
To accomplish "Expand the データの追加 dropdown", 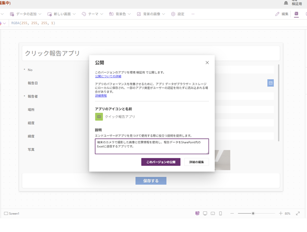I will tap(26, 14).
